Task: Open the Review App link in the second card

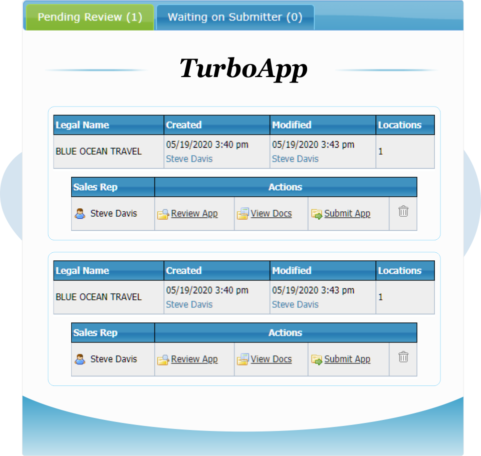Action: coord(194,359)
